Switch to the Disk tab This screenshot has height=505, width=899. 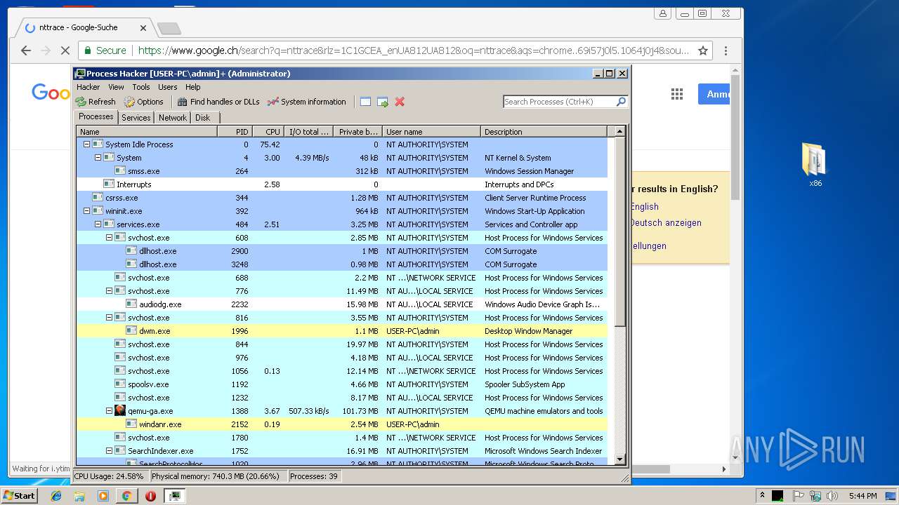202,118
